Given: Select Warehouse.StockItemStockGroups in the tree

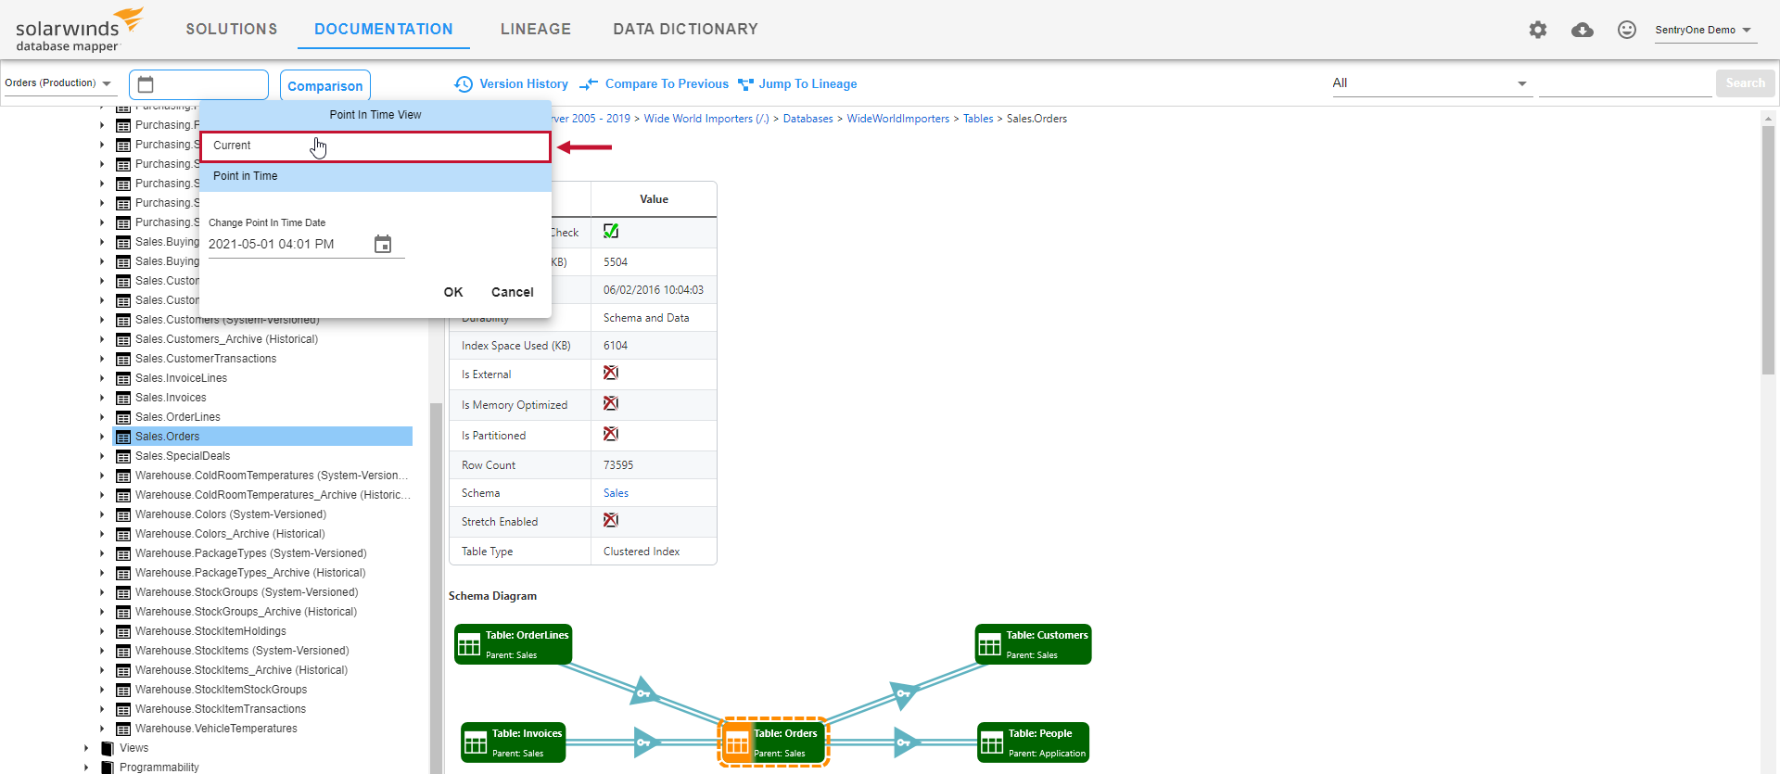Looking at the screenshot, I should pyautogui.click(x=221, y=690).
